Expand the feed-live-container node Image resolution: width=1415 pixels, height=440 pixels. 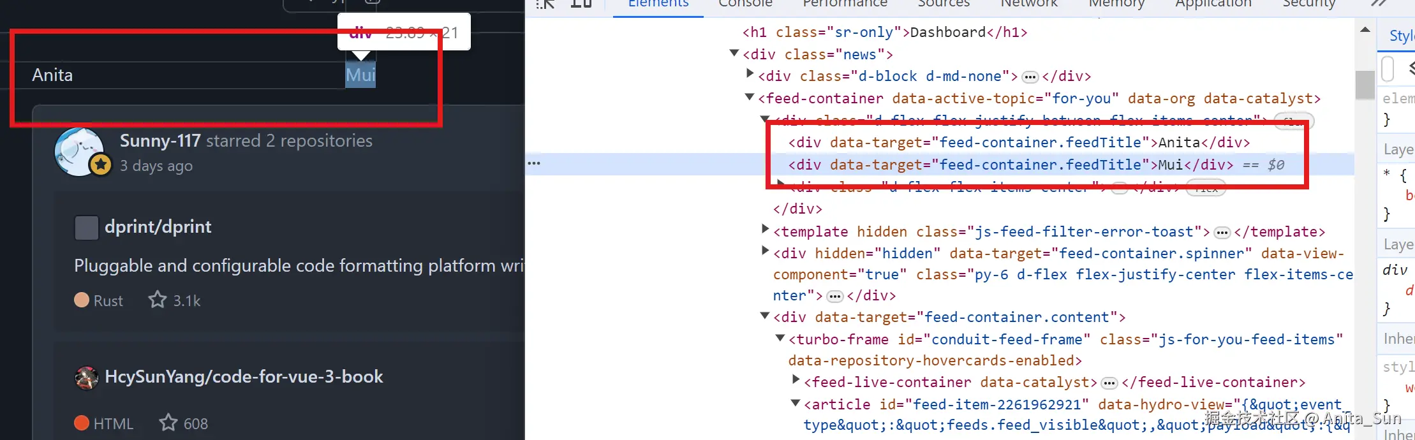click(796, 379)
